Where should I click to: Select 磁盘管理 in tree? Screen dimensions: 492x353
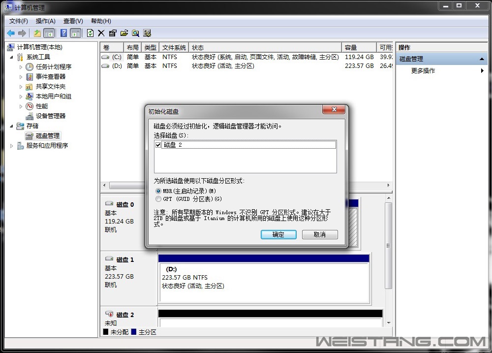click(x=47, y=136)
